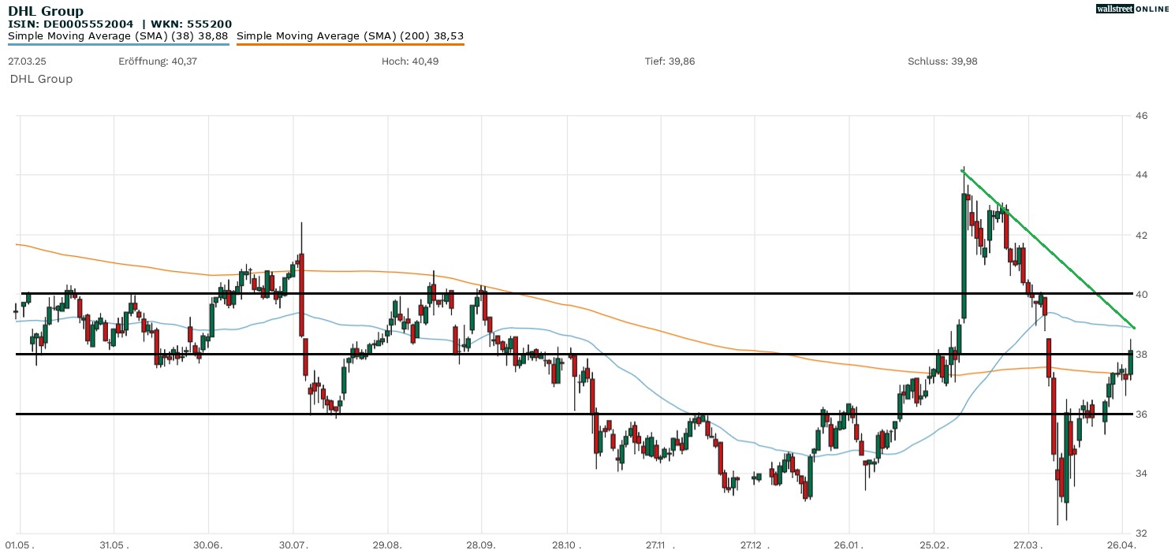Click the Hoch: 40,49 value
The width and height of the screenshot is (1175, 550).
(x=410, y=61)
